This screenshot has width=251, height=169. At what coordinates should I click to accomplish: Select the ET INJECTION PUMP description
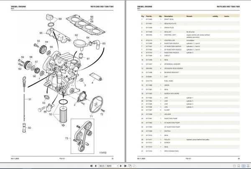[172, 127]
